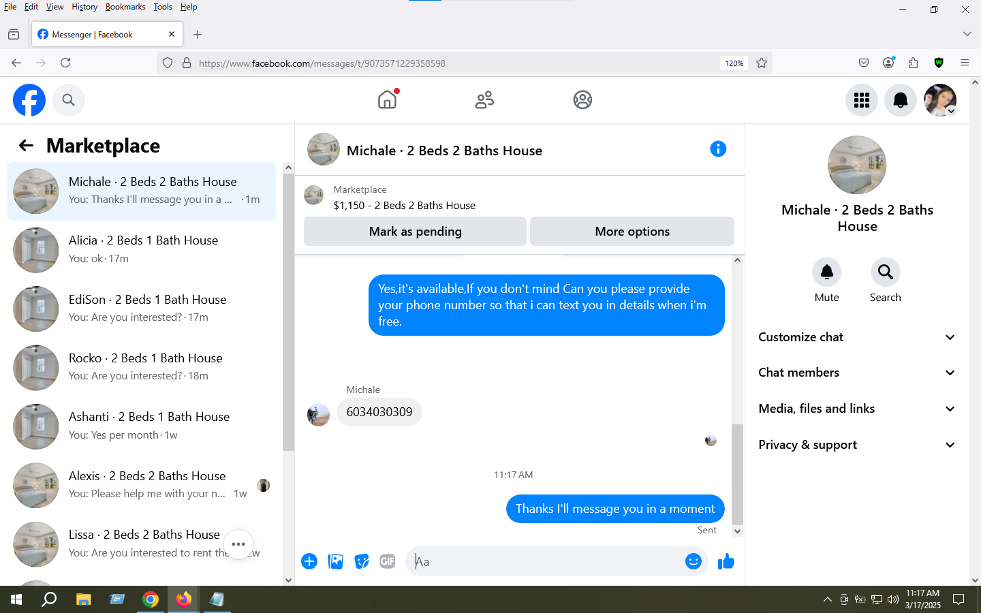Open the Friends icon in top navigation
This screenshot has width=981, height=613.
484,100
